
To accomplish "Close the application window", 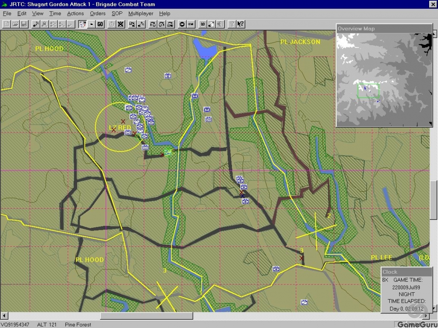I will tap(432, 4).
